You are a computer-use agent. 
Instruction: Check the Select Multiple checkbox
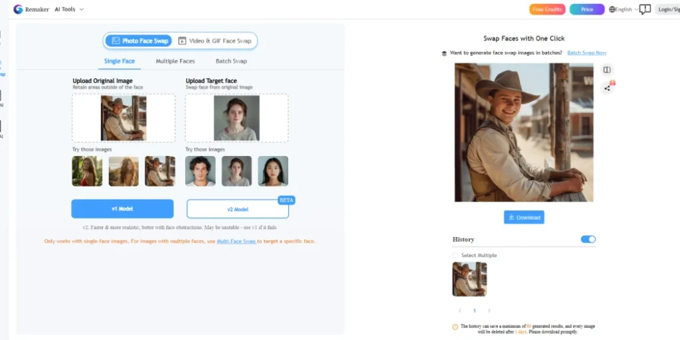455,255
